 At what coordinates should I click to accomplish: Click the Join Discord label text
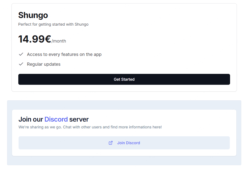(128, 143)
